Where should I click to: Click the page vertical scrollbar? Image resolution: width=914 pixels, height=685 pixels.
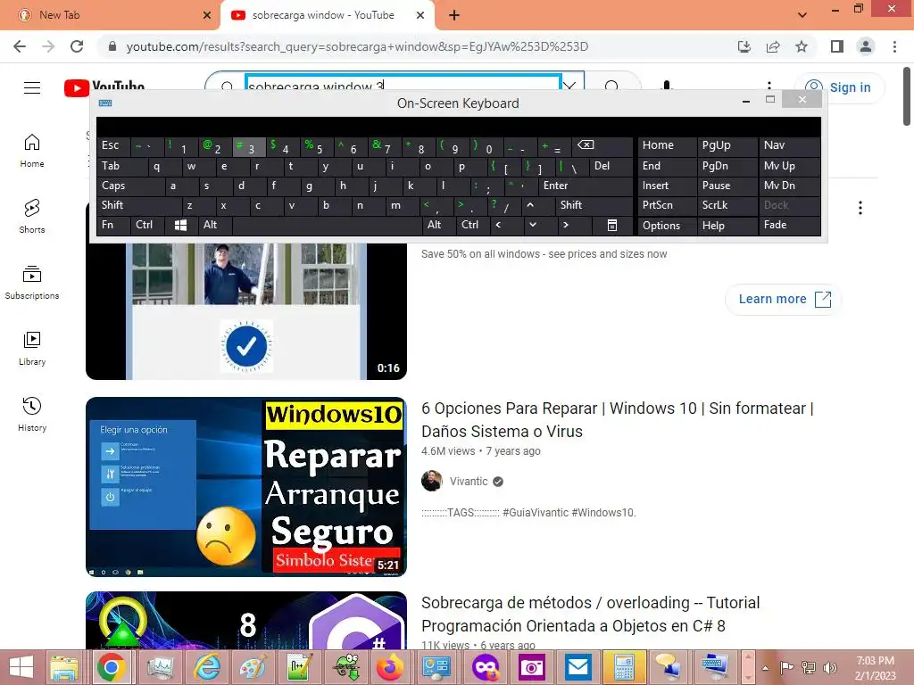click(907, 96)
